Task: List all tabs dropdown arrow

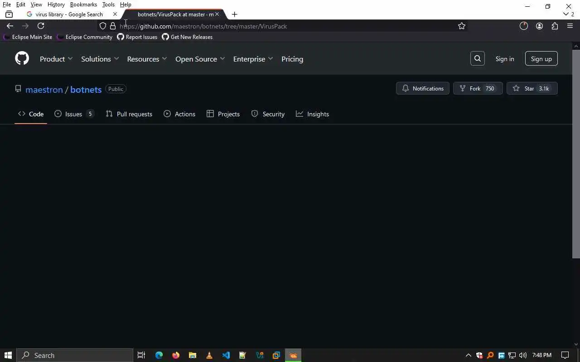Action: [x=565, y=14]
